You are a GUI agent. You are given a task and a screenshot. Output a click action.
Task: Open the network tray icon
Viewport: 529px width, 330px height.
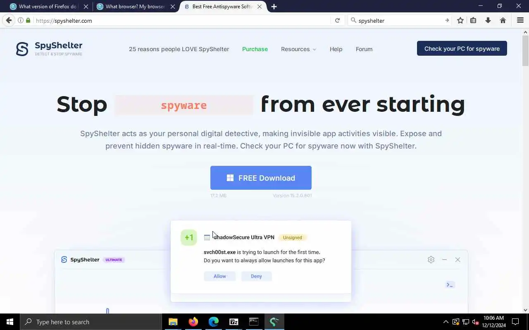coord(466,322)
